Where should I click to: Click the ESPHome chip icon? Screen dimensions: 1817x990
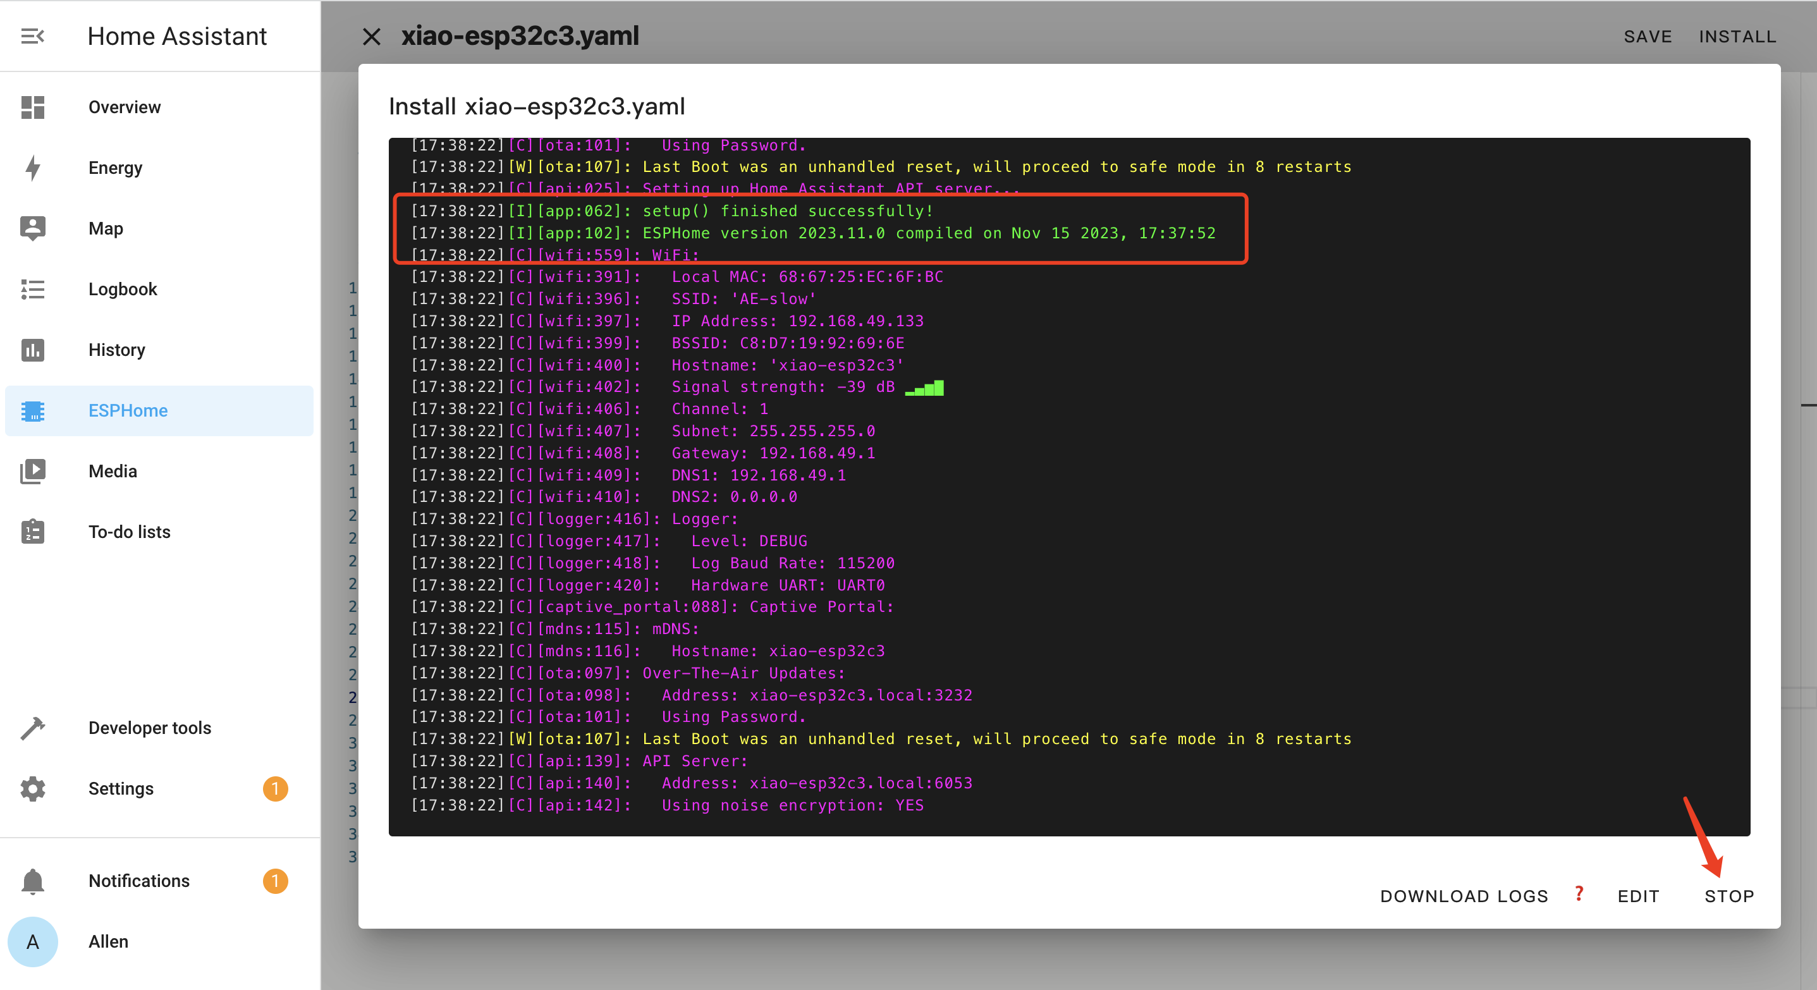click(x=32, y=410)
